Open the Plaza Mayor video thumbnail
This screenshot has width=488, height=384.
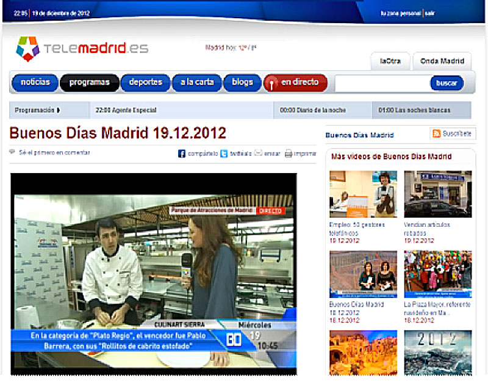437,274
